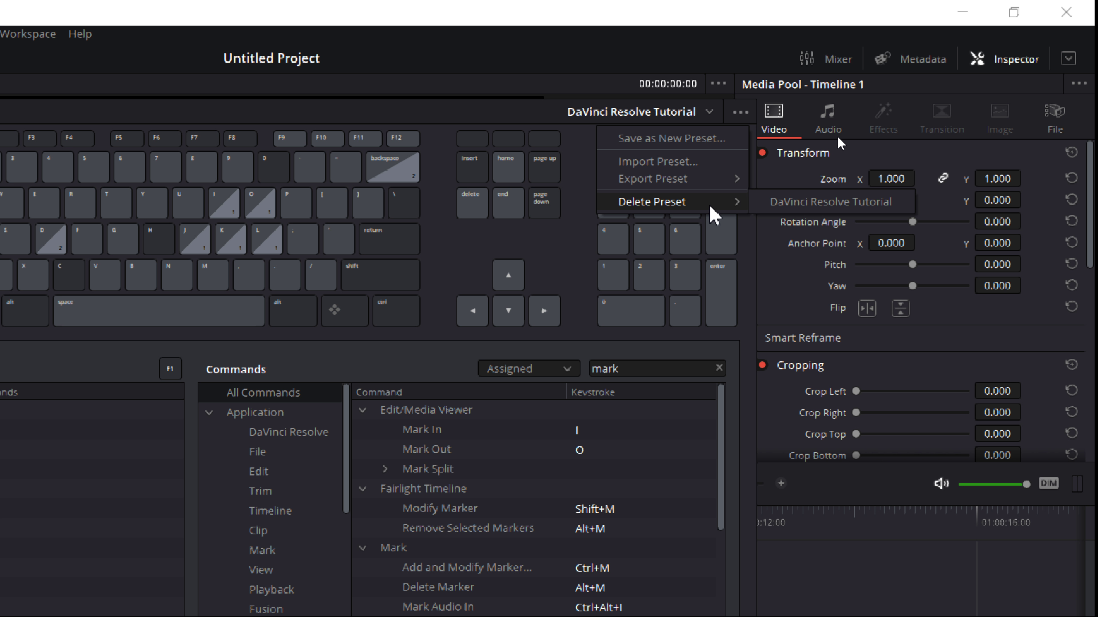Viewport: 1098px width, 617px height.
Task: Open the Effects inspector tab
Action: click(883, 119)
